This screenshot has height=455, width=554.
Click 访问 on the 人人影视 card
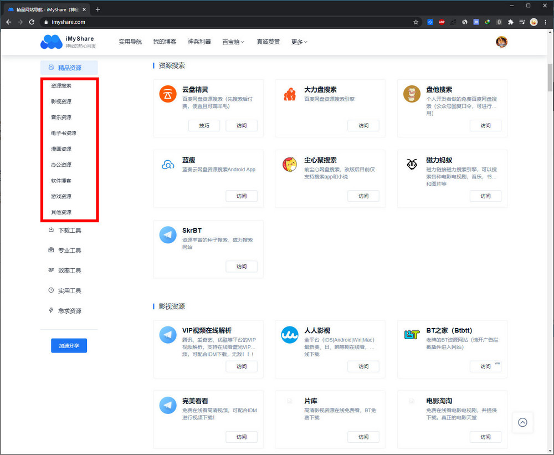click(x=363, y=366)
